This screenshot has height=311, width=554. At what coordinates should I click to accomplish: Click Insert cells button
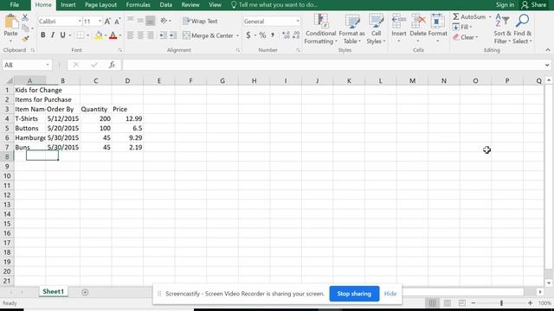pos(398,29)
